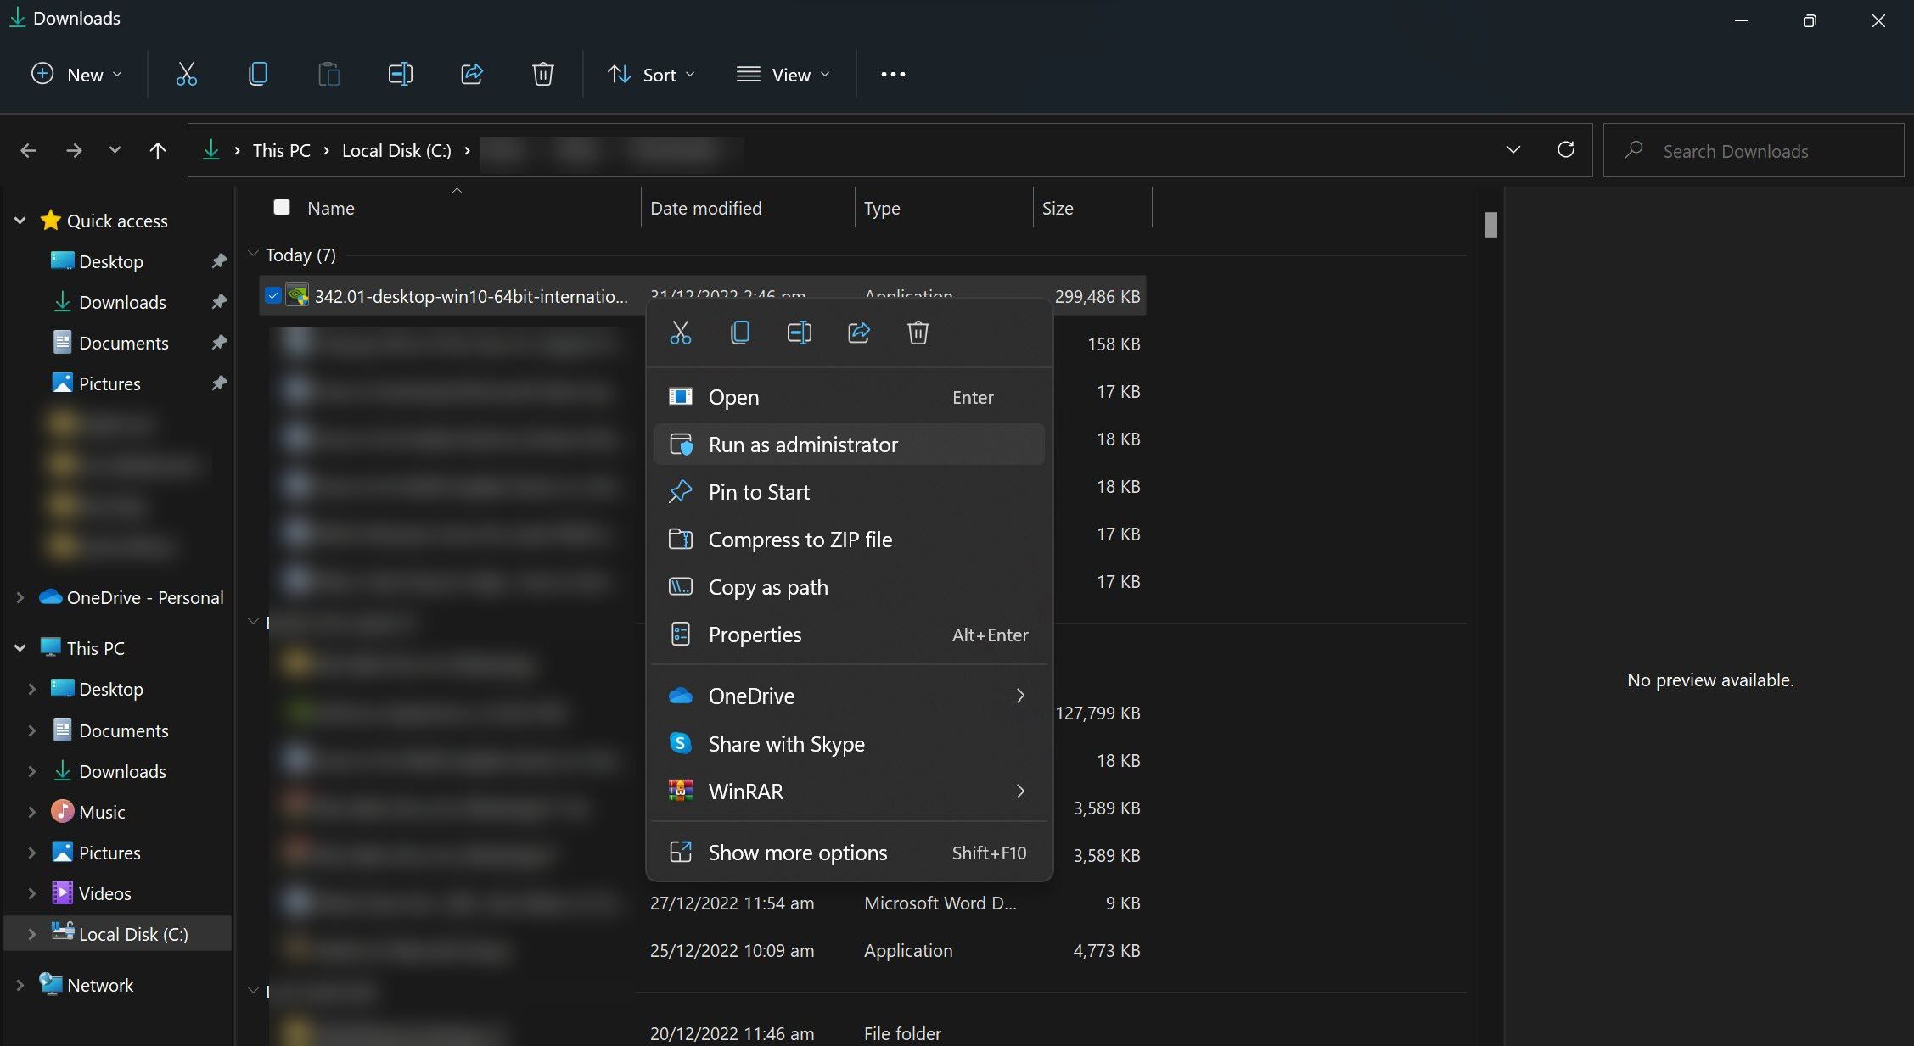Click the Cut icon in the top toolbar
This screenshot has height=1046, width=1914.
(x=186, y=75)
